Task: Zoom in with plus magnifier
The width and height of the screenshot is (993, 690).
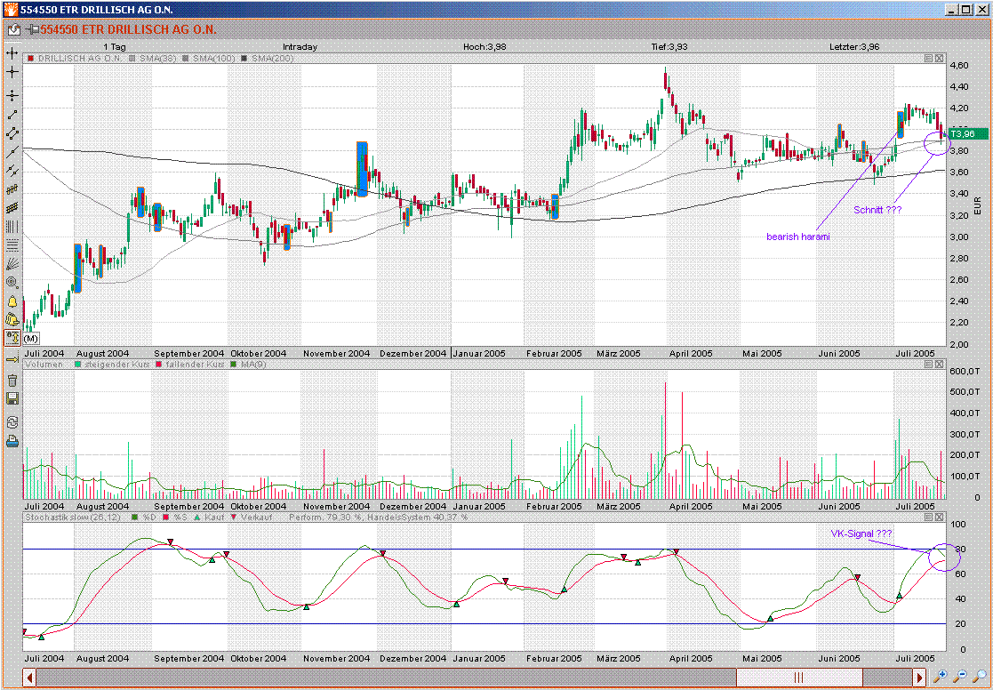Action: click(x=941, y=677)
